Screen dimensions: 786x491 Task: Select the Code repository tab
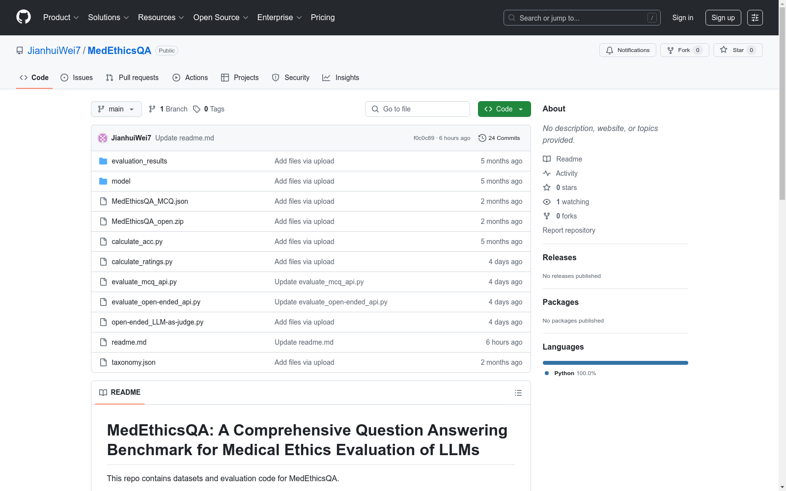coord(34,78)
